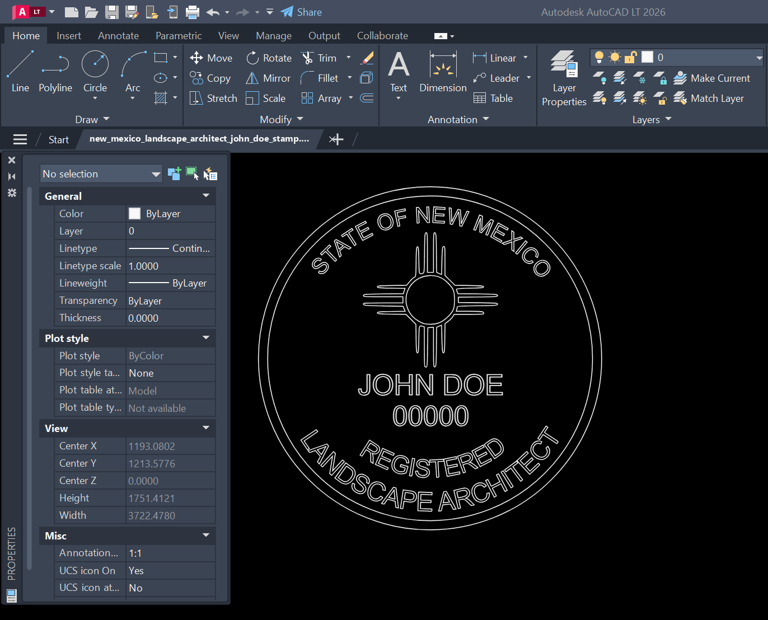Select the Rotate tool

[x=269, y=58]
